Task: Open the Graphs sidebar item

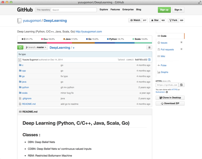Action: tap(164, 72)
